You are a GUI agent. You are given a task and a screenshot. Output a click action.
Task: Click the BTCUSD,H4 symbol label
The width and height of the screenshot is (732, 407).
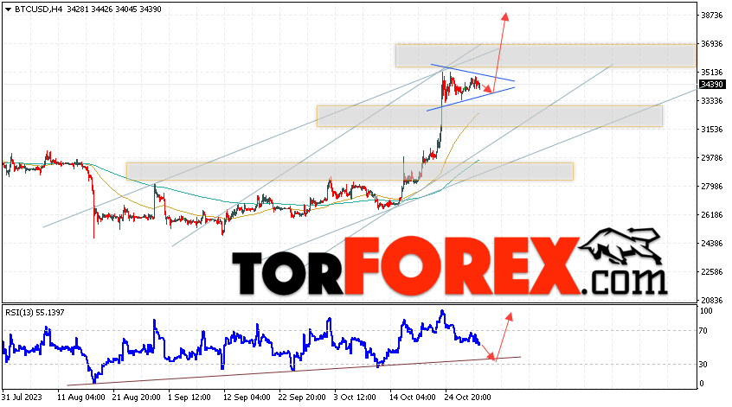tap(39, 10)
